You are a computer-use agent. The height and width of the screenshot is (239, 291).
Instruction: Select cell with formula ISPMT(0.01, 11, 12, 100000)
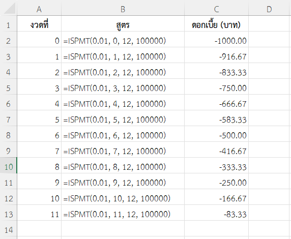coord(123,213)
